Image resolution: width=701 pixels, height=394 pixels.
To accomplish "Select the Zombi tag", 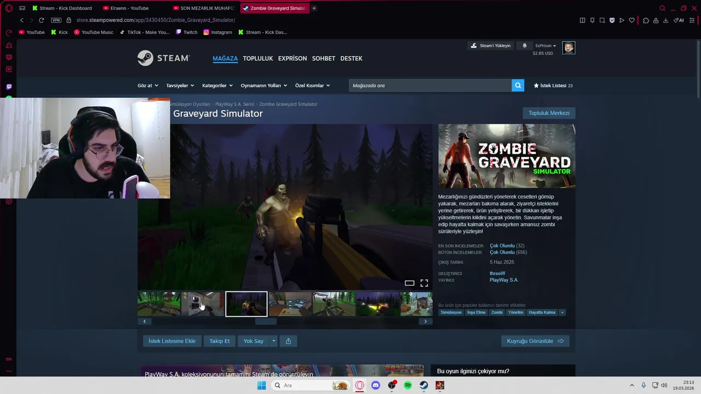I will 497,312.
